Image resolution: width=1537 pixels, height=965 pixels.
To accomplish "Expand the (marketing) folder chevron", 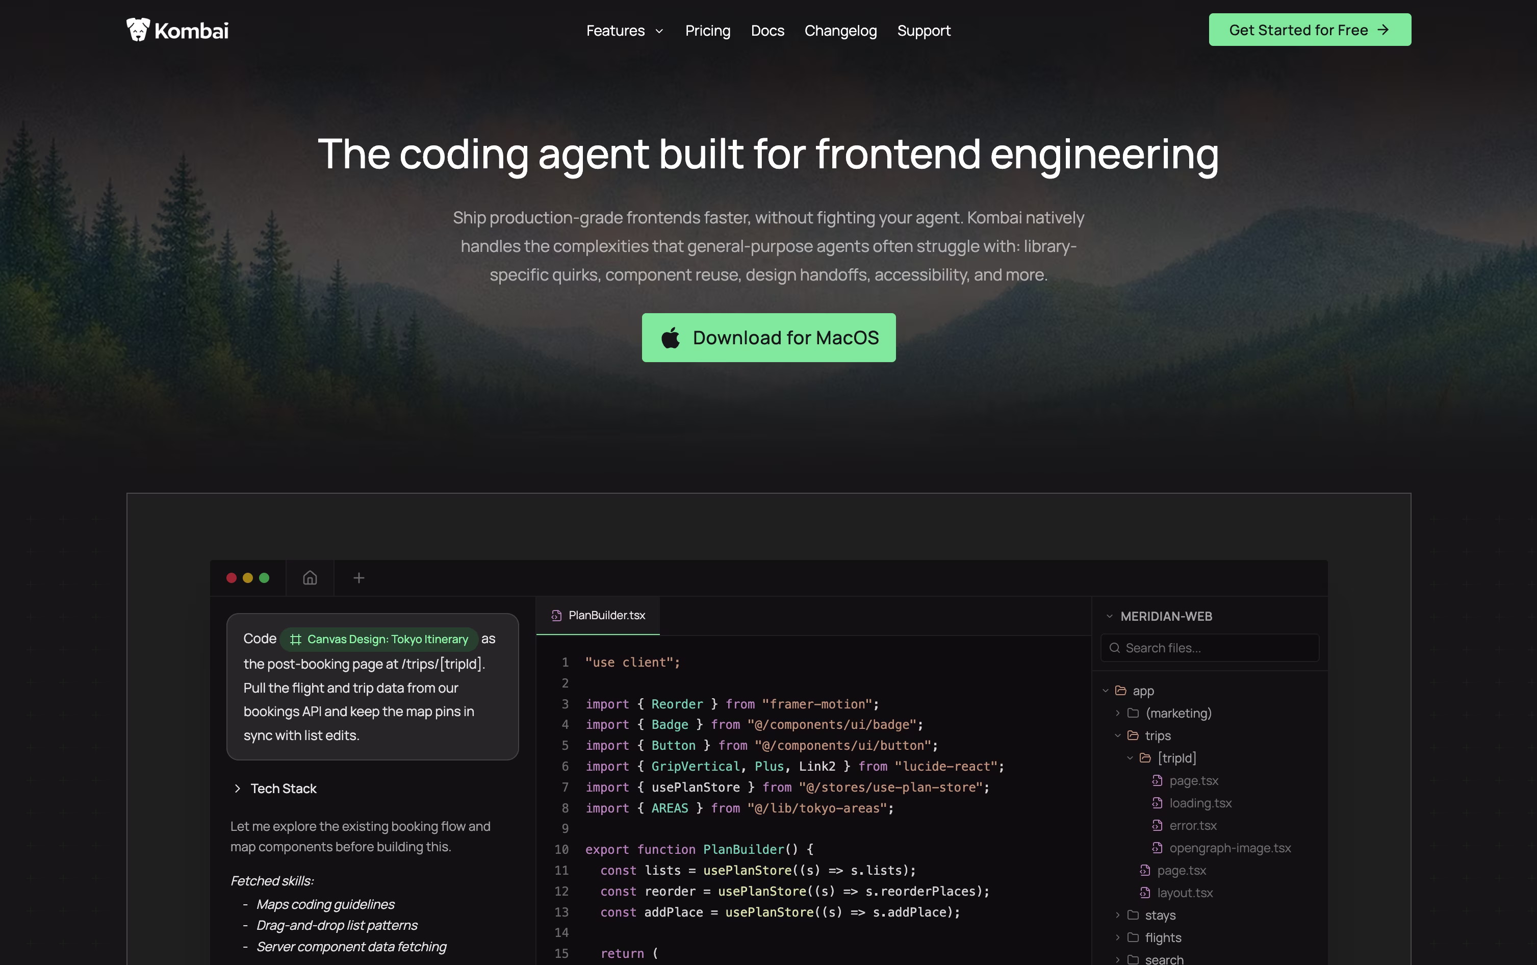I will click(1118, 713).
